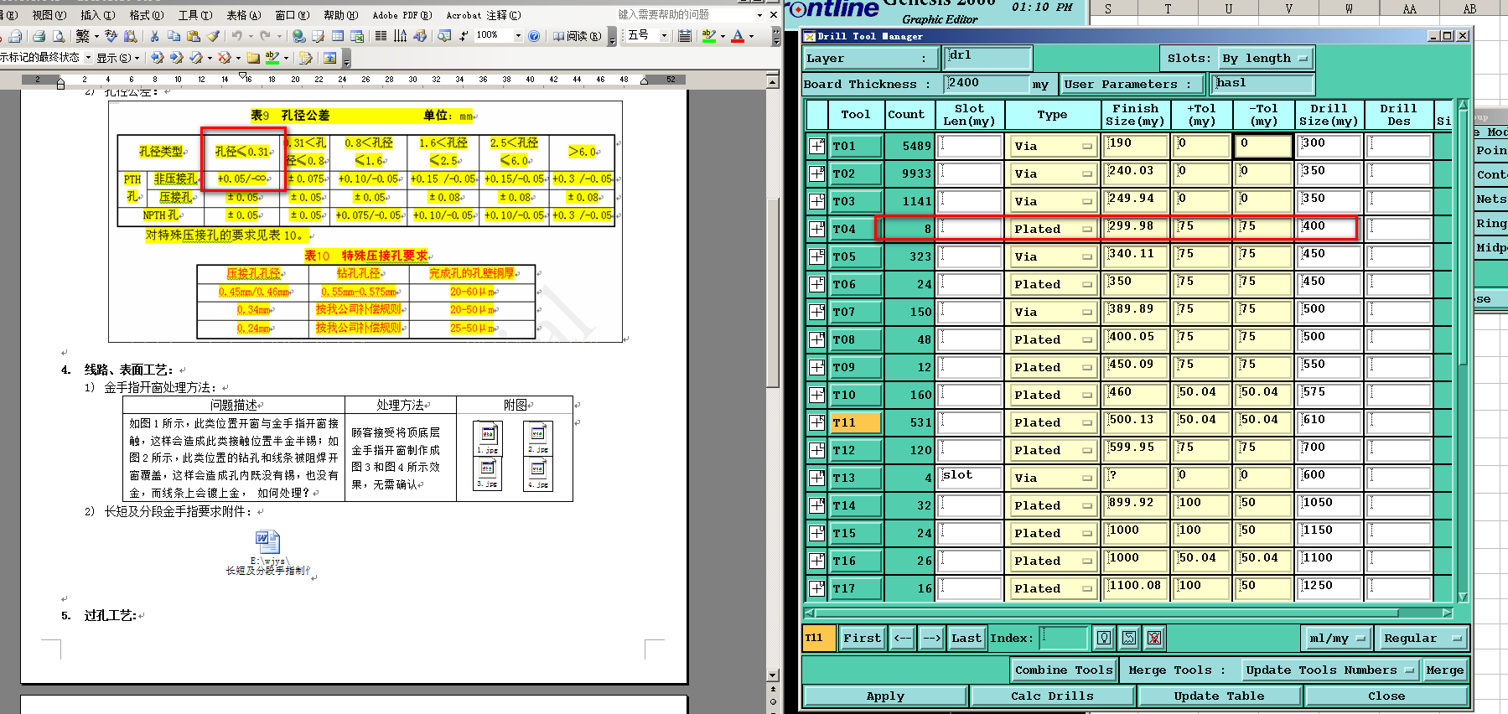
Task: Open the Type dropdown for tool T04
Action: click(1053, 229)
